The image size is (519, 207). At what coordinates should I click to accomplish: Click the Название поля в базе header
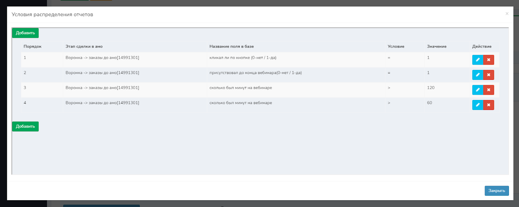[x=232, y=47]
